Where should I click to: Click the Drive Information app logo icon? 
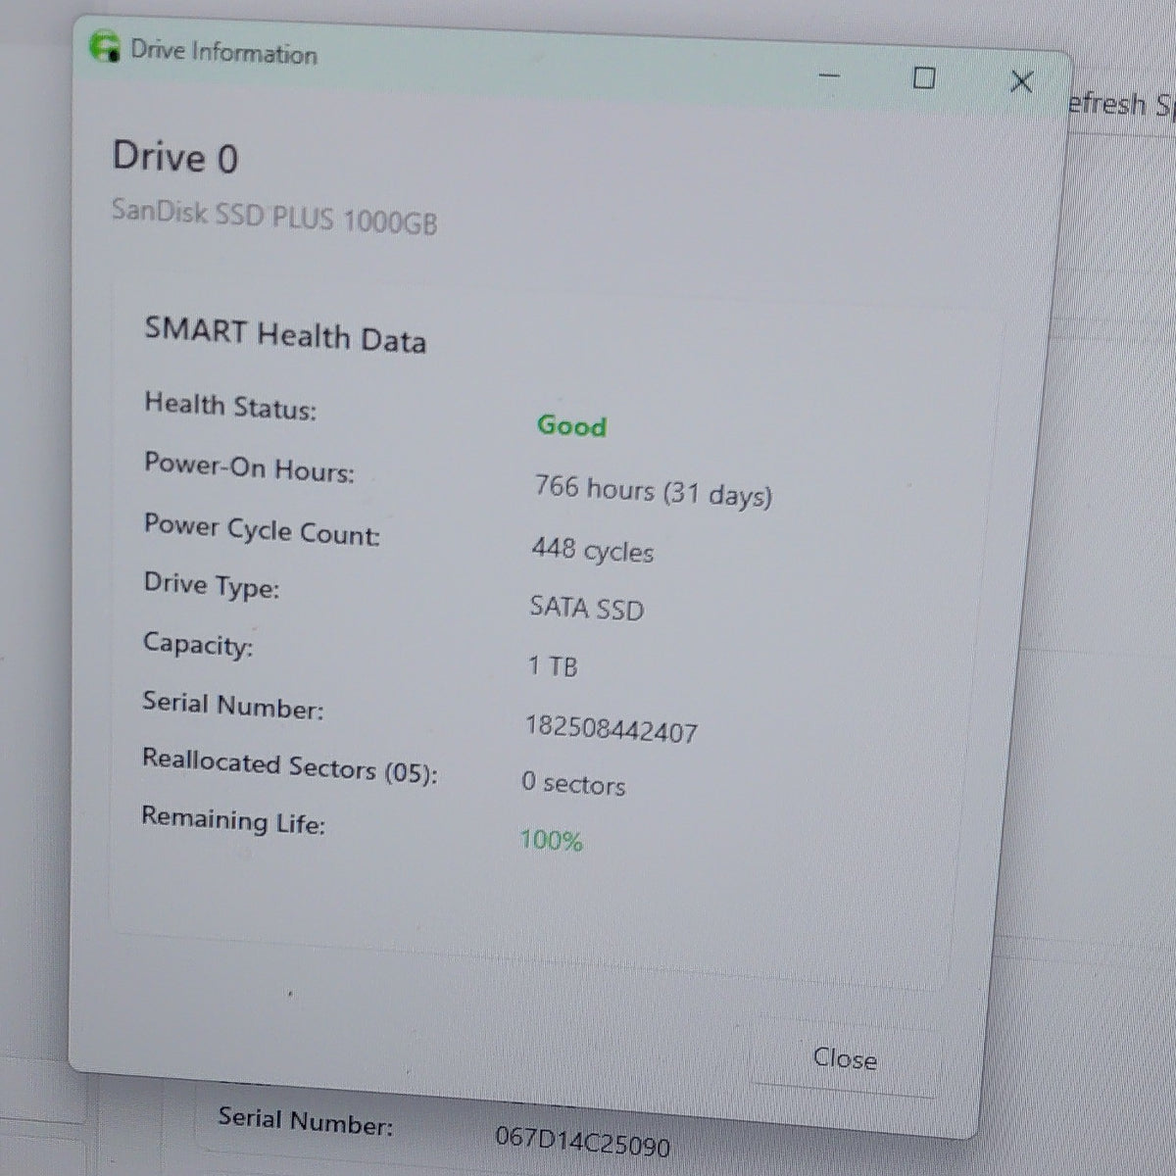(x=104, y=47)
